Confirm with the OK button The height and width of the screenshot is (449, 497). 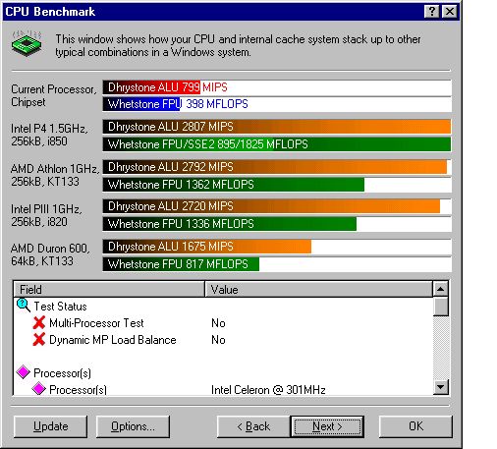(415, 426)
